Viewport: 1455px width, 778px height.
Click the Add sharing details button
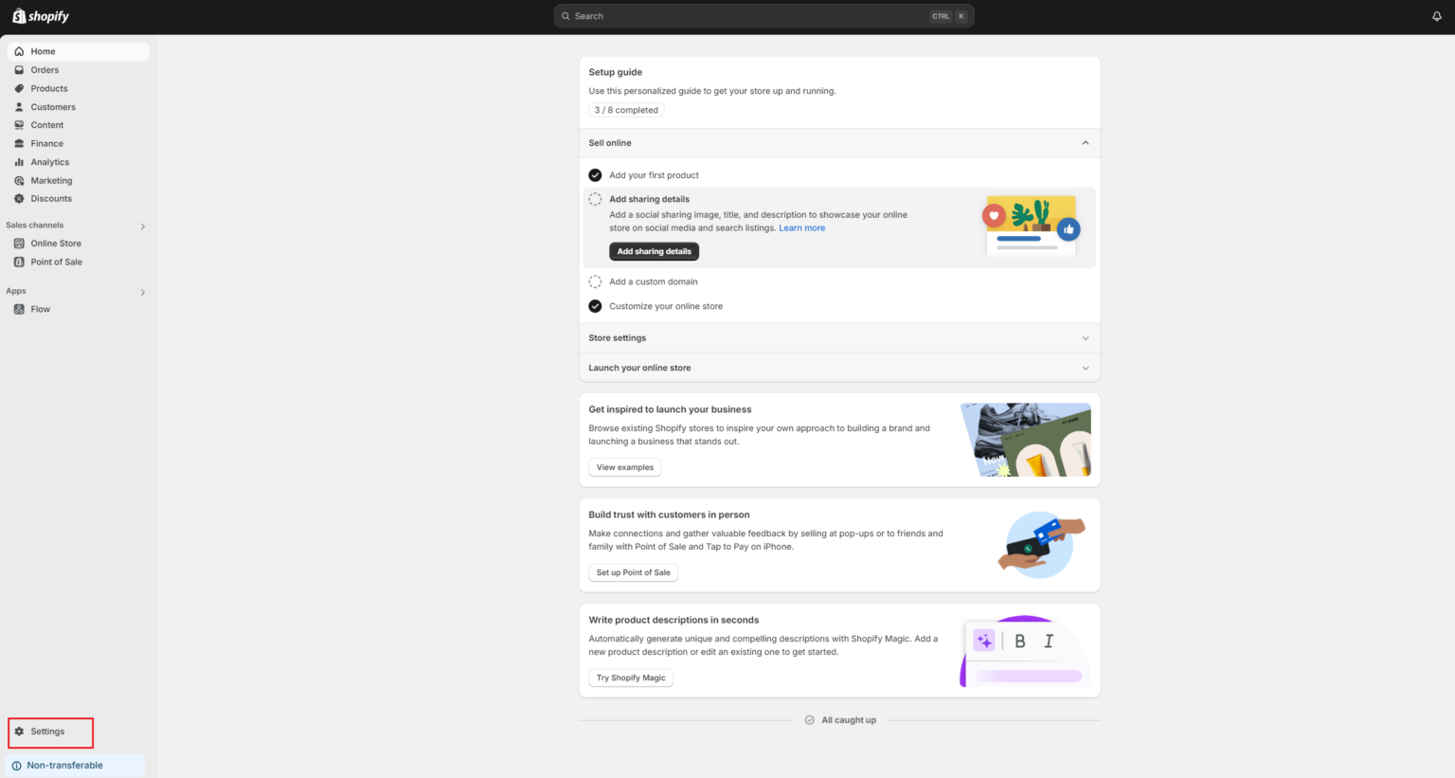point(654,251)
